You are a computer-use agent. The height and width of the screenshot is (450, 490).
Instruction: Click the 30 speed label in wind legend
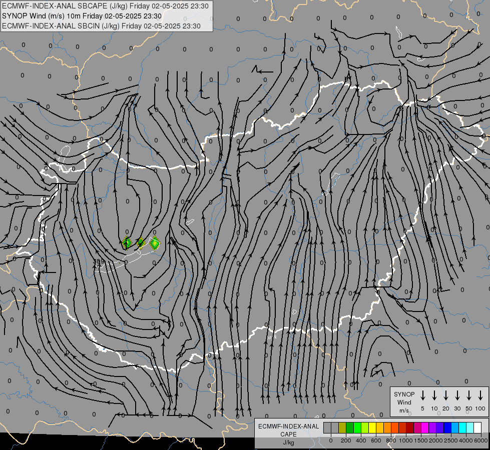click(x=457, y=408)
